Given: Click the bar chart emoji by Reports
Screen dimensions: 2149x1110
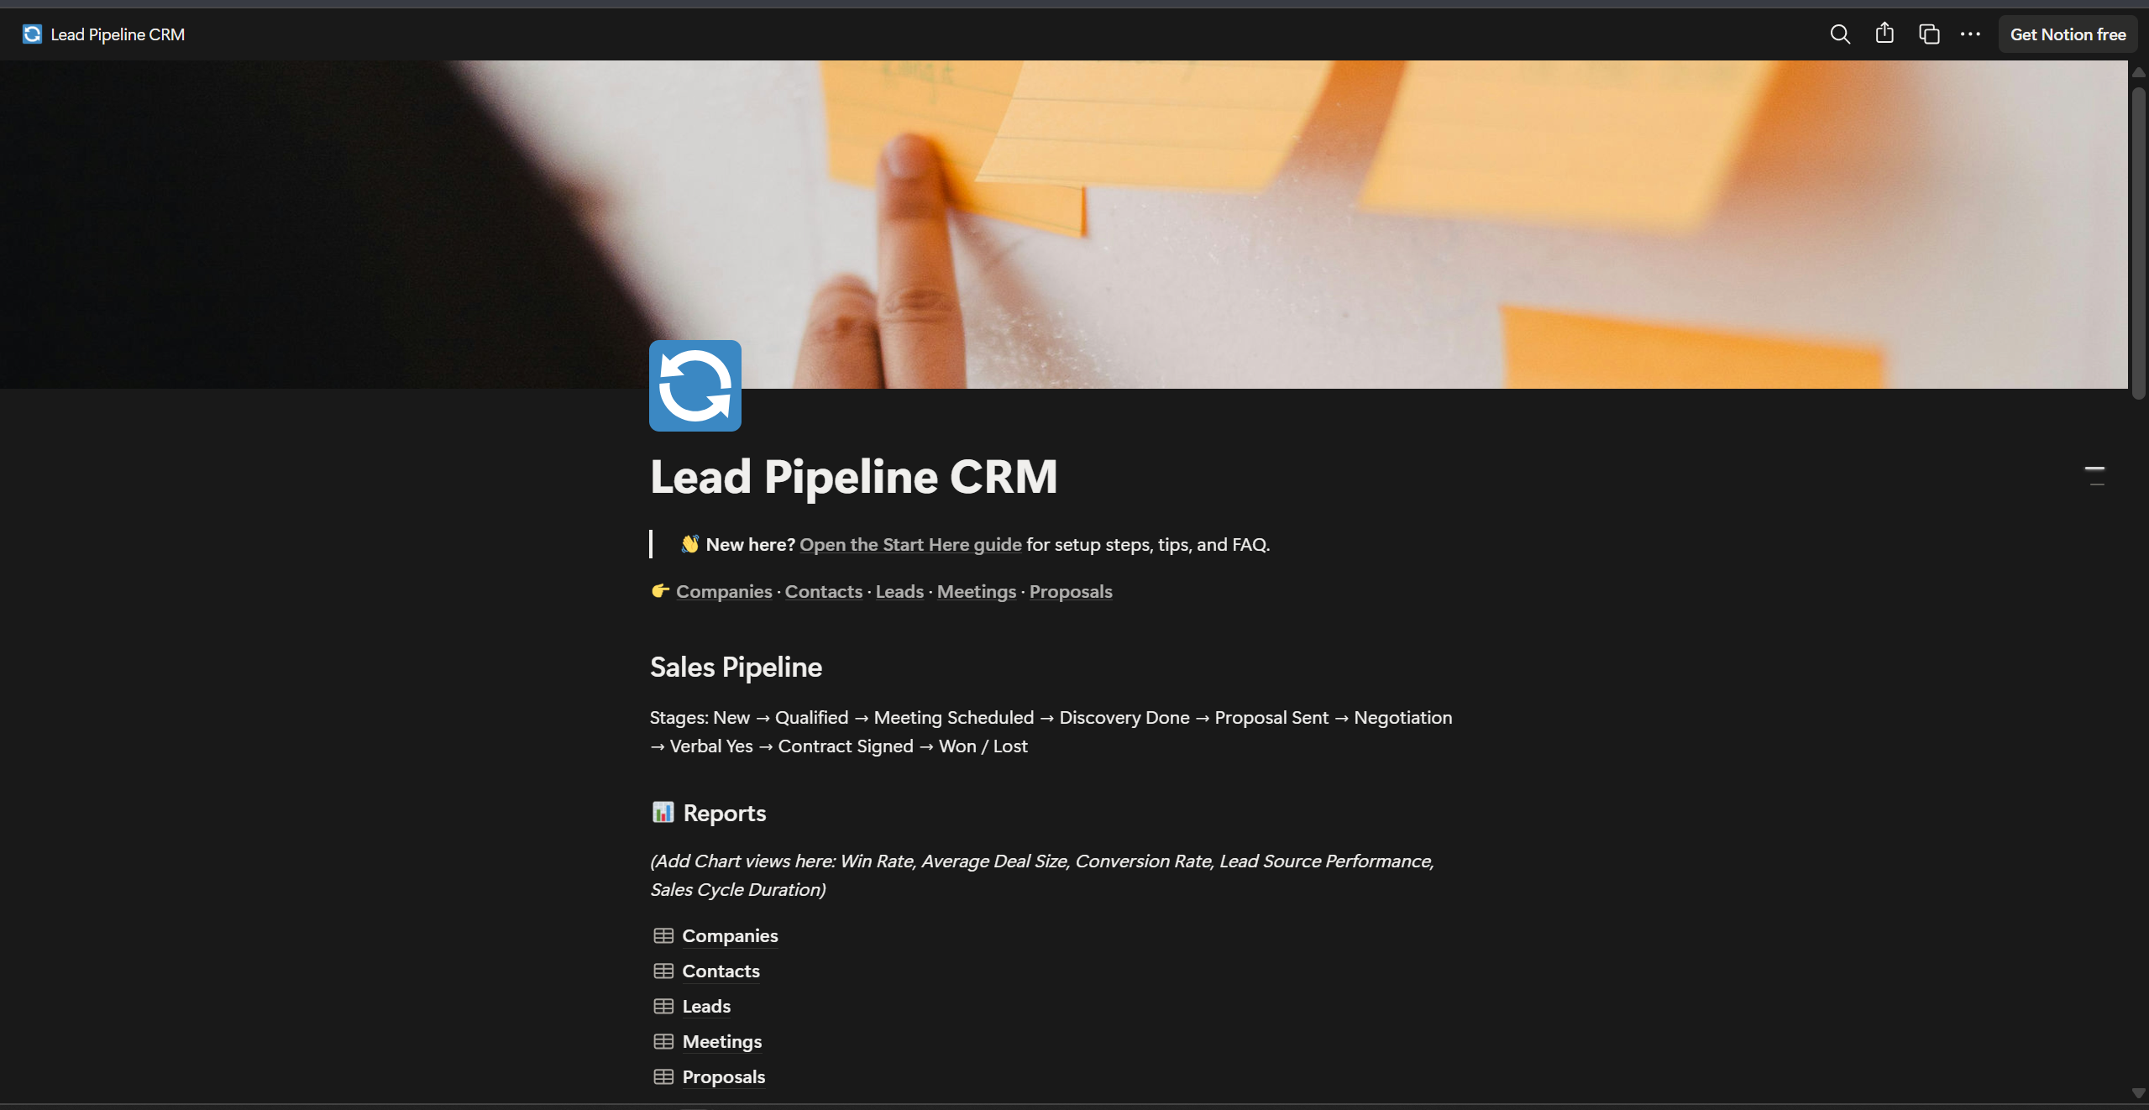Looking at the screenshot, I should pyautogui.click(x=663, y=812).
